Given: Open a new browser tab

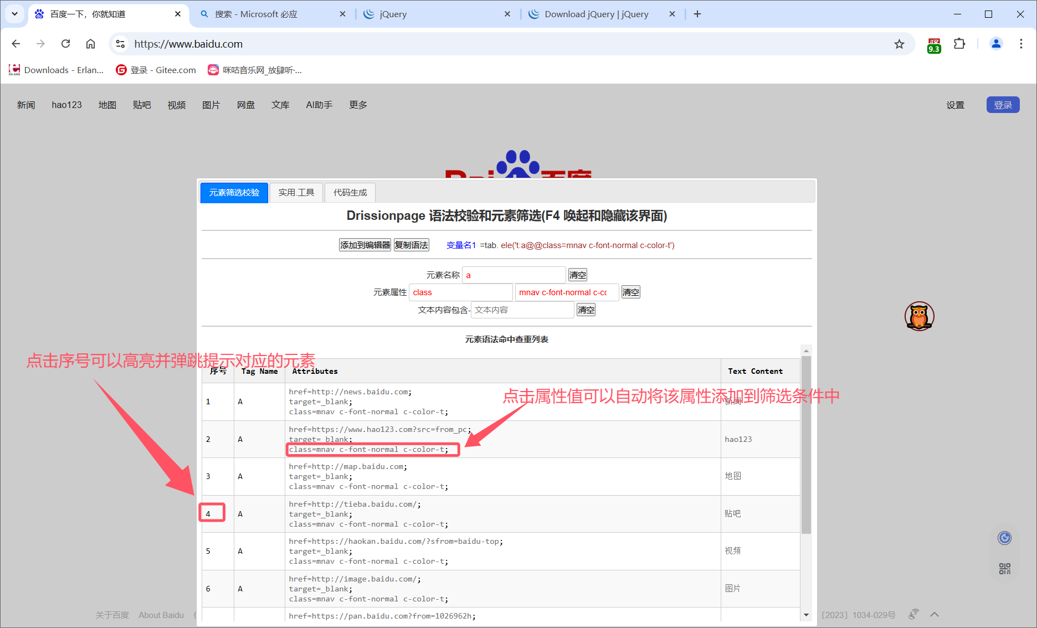Looking at the screenshot, I should point(697,14).
